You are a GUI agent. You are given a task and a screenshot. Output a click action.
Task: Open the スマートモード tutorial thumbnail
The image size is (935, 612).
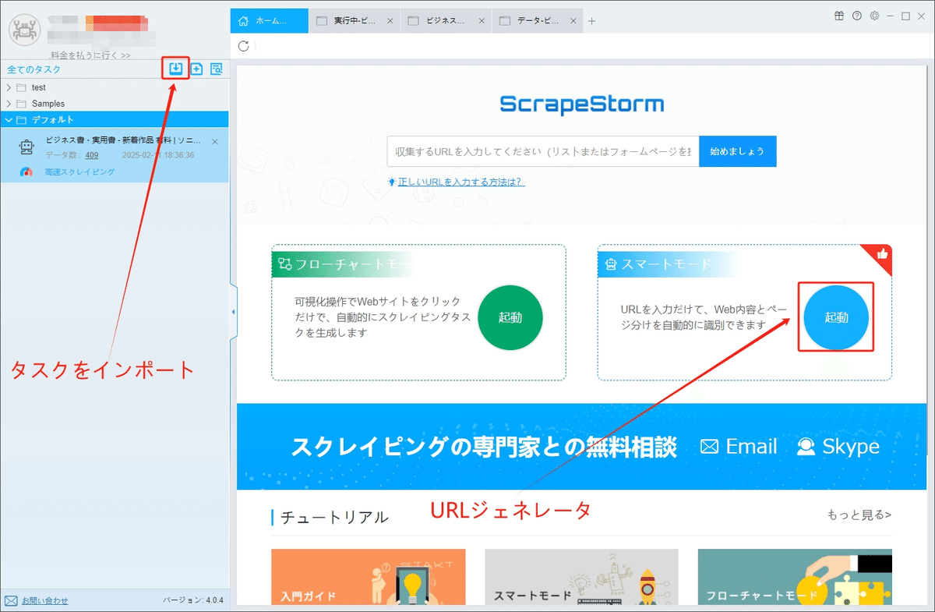tap(581, 577)
